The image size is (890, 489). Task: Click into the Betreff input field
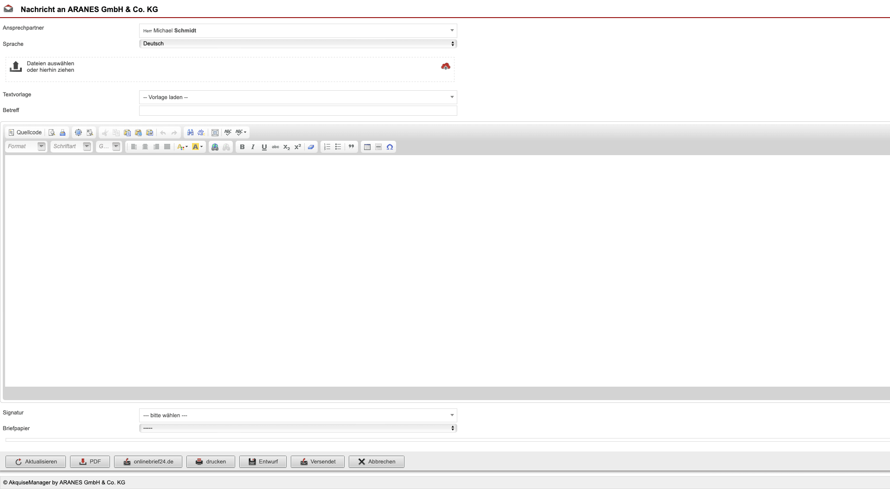pos(298,111)
